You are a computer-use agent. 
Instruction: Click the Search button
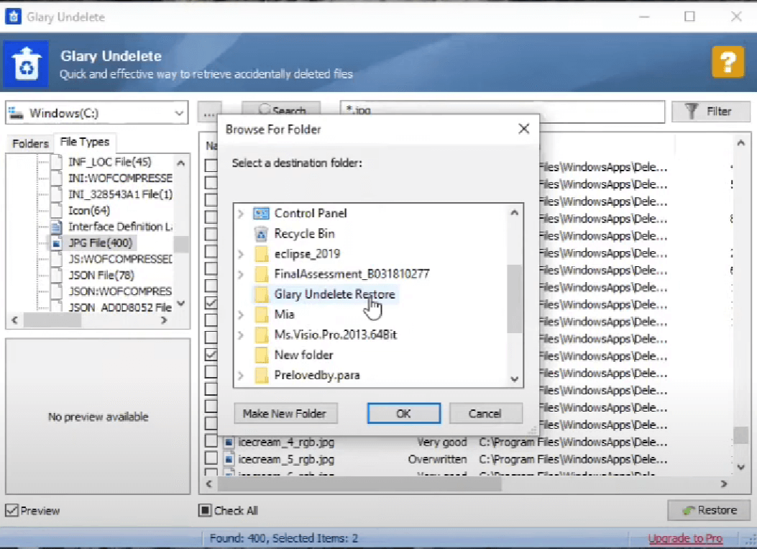tap(282, 110)
